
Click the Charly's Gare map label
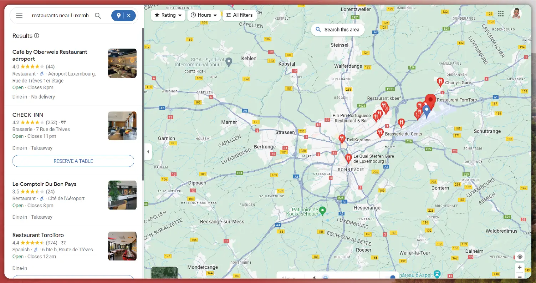458,83
